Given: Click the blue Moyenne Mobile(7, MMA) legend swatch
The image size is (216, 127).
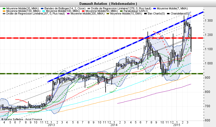Looking at the screenshot, I should 154,9.
